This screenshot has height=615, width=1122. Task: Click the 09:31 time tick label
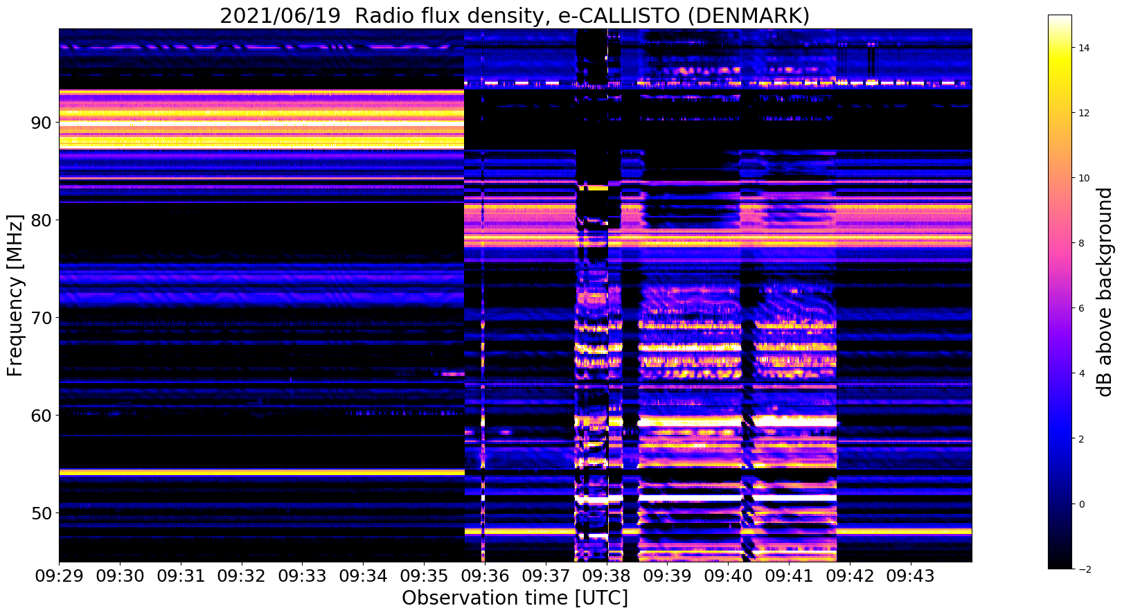(x=181, y=576)
